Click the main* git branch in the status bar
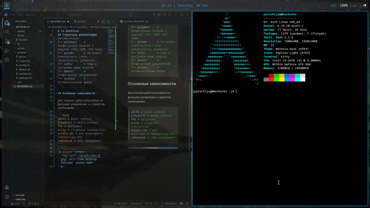This screenshot has width=370, height=208. (16, 203)
